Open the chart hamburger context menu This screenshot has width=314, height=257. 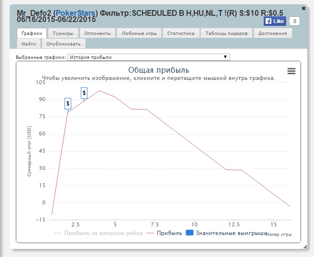tap(291, 71)
